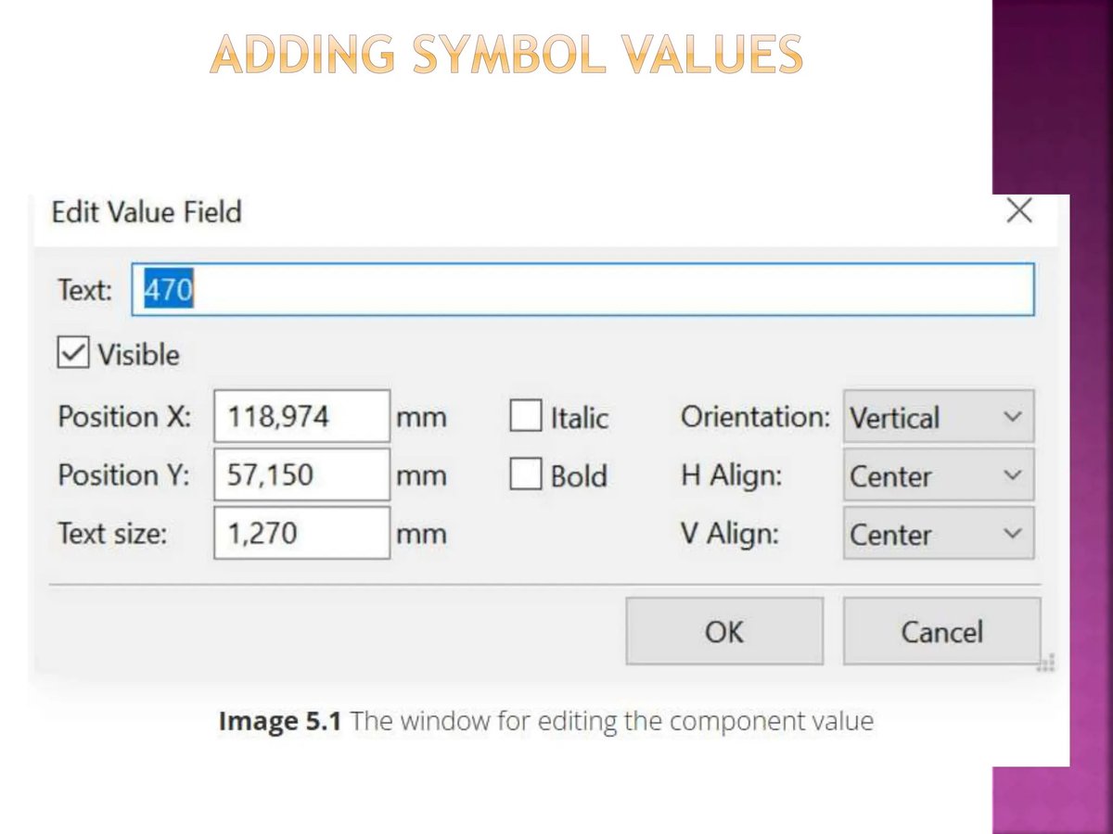Click the Position X value field
The width and height of the screenshot is (1113, 834).
[301, 416]
